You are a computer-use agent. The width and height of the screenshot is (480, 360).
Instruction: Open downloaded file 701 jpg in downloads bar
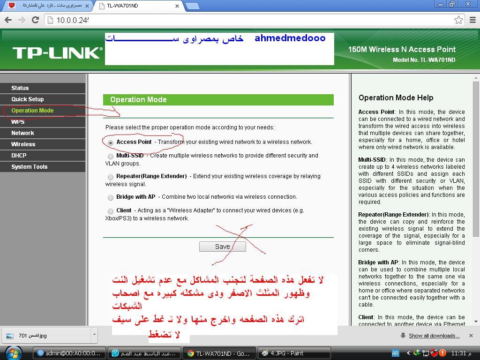pyautogui.click(x=46, y=336)
